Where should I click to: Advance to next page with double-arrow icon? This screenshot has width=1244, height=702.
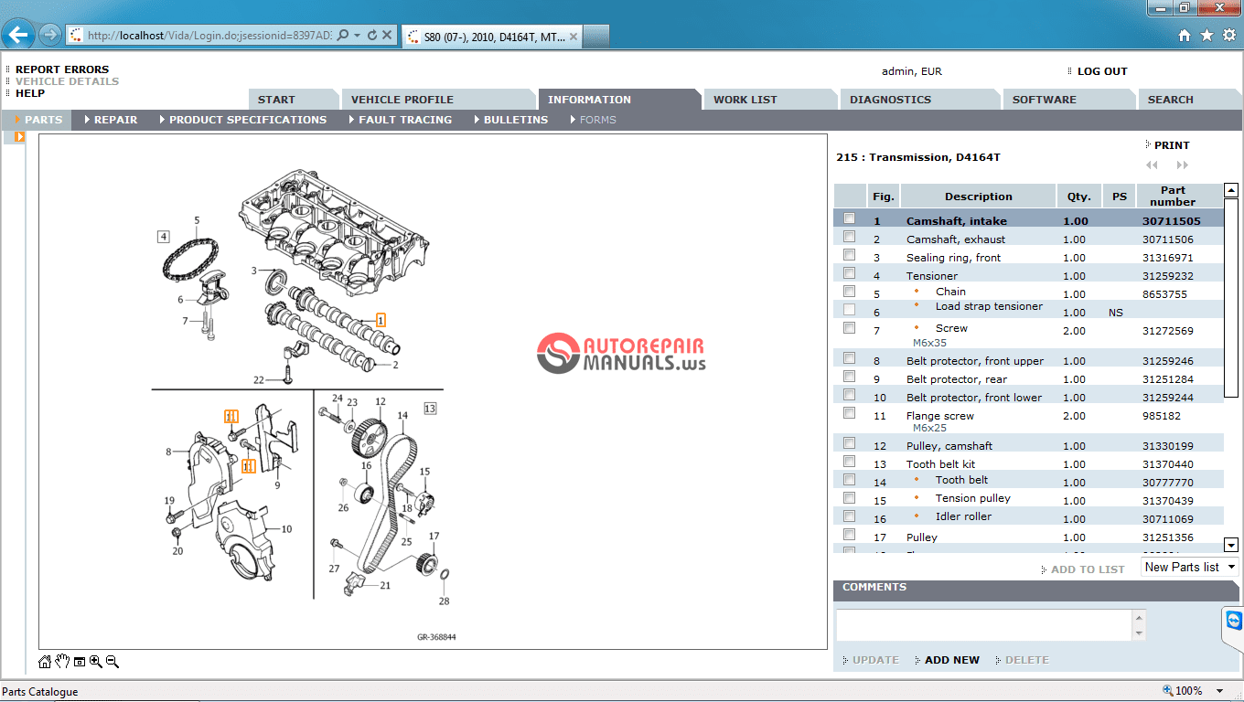click(x=1184, y=165)
